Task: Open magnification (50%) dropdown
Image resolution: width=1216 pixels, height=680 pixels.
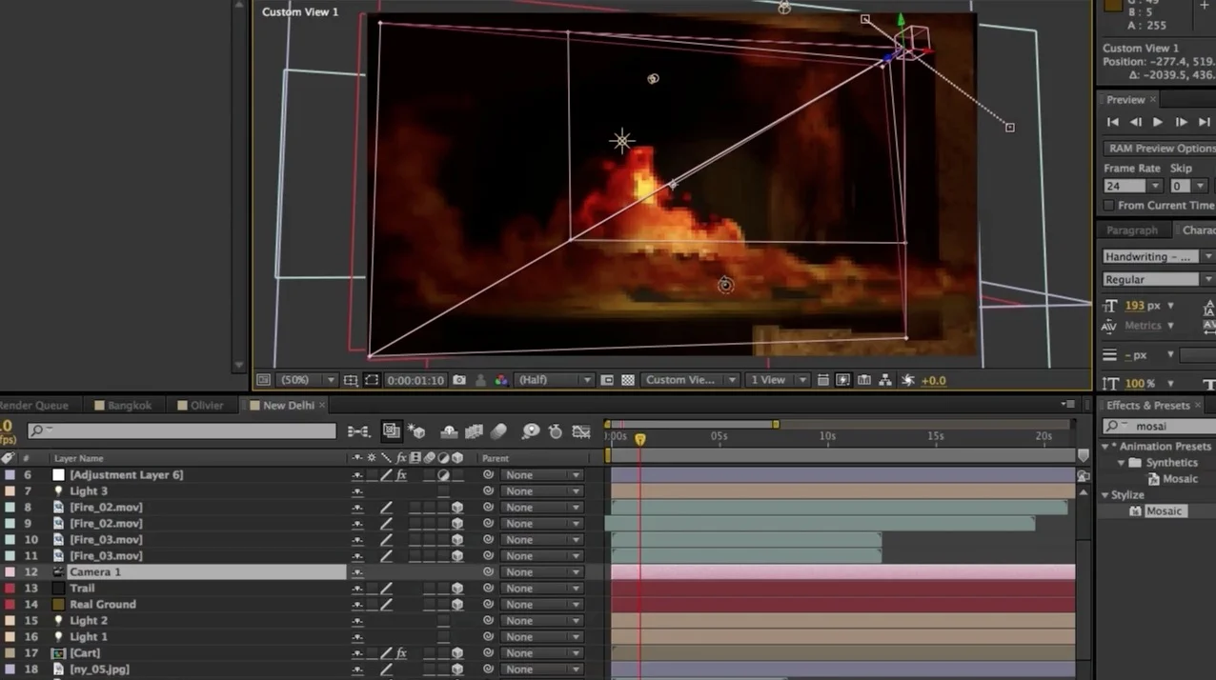Action: coord(307,380)
